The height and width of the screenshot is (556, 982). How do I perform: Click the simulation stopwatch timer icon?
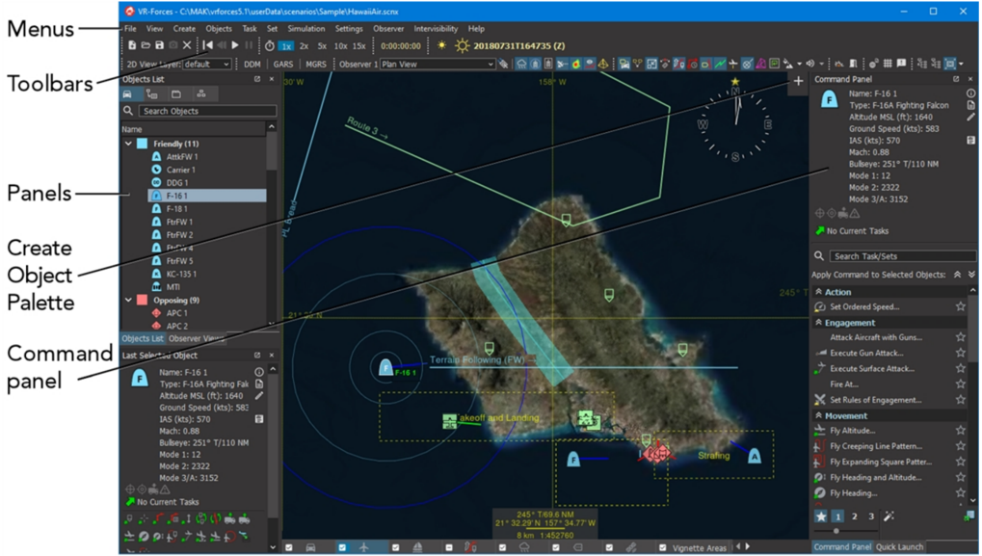pyautogui.click(x=269, y=45)
